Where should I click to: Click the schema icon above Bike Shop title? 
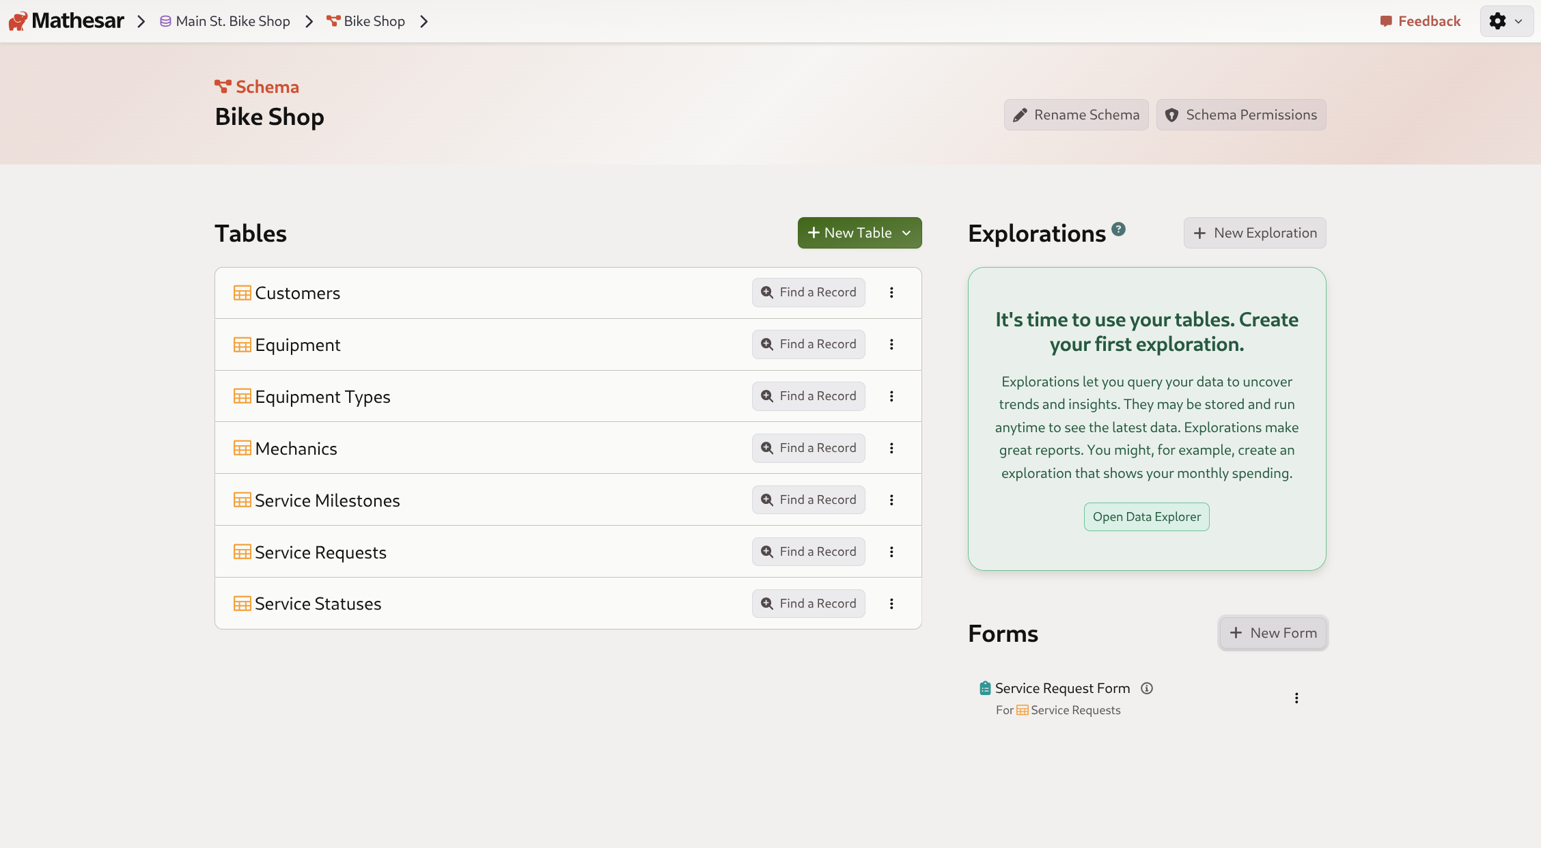click(x=223, y=85)
